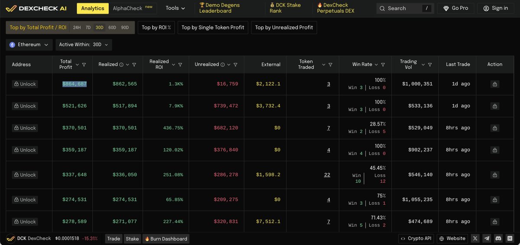Select Top by Unrealized Profit

pyautogui.click(x=284, y=27)
